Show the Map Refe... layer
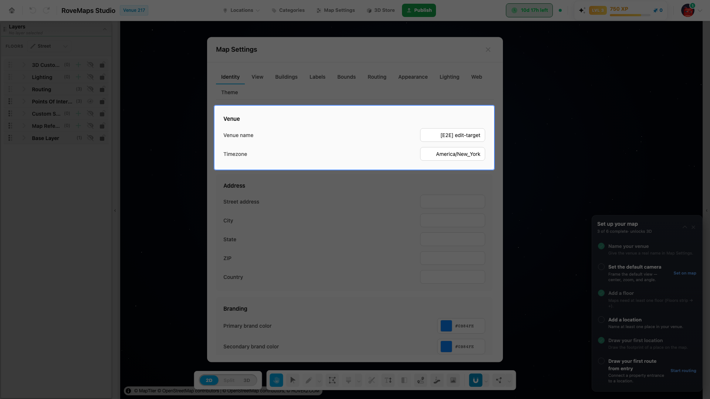Screen dimensions: 710x399 [90, 126]
